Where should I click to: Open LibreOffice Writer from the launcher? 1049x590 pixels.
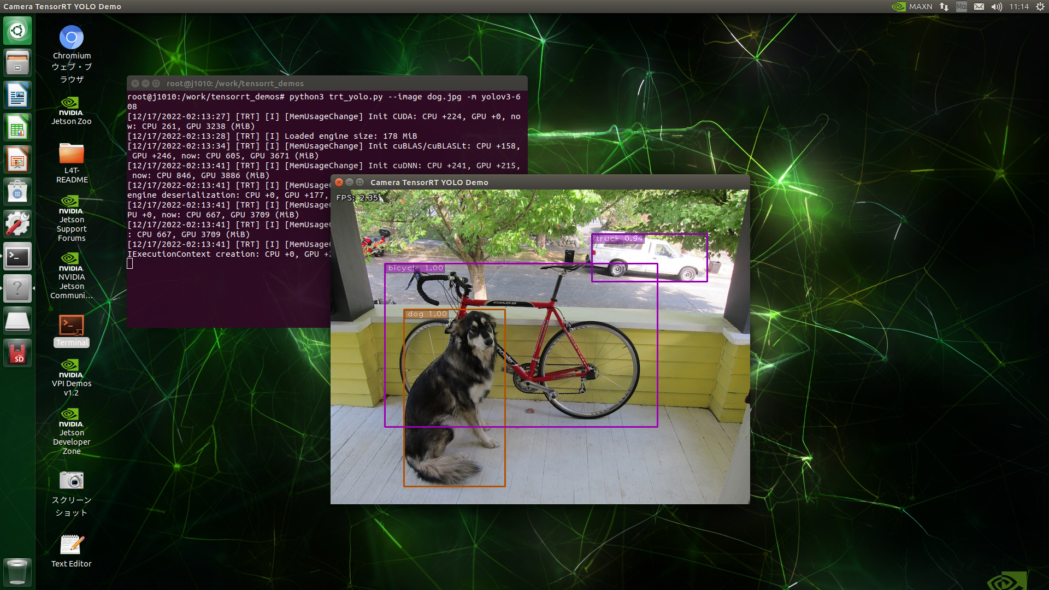click(x=17, y=96)
